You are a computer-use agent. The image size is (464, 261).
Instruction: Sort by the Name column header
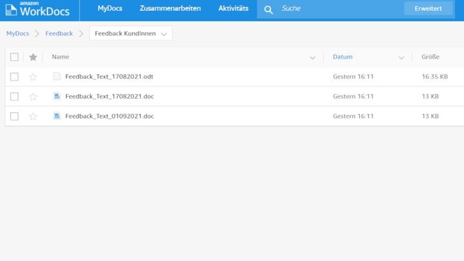tap(61, 57)
